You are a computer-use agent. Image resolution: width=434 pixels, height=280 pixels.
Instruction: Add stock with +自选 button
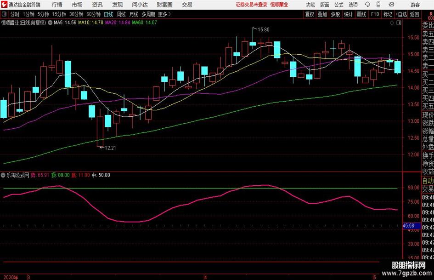pos(401,14)
